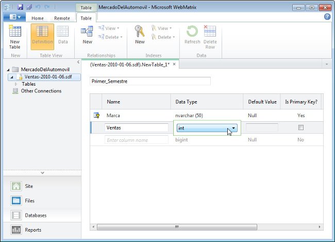Create a New index with key icon

click(x=140, y=35)
